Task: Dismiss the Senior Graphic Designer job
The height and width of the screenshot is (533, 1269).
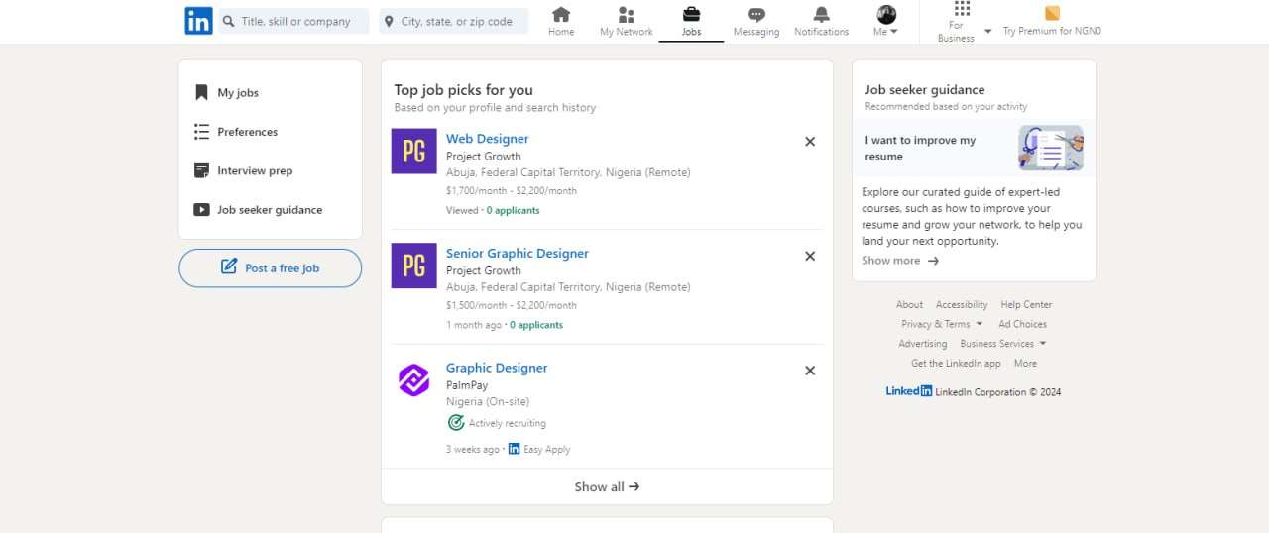Action: point(810,256)
